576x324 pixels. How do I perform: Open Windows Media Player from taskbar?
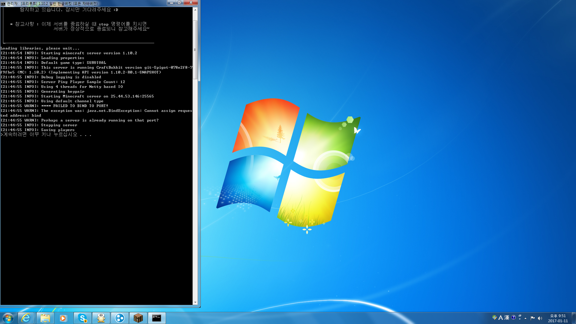click(63, 318)
